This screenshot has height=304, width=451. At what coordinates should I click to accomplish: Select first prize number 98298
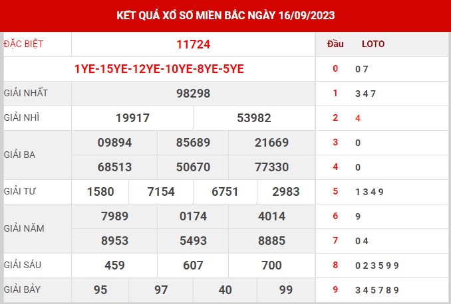tap(194, 94)
